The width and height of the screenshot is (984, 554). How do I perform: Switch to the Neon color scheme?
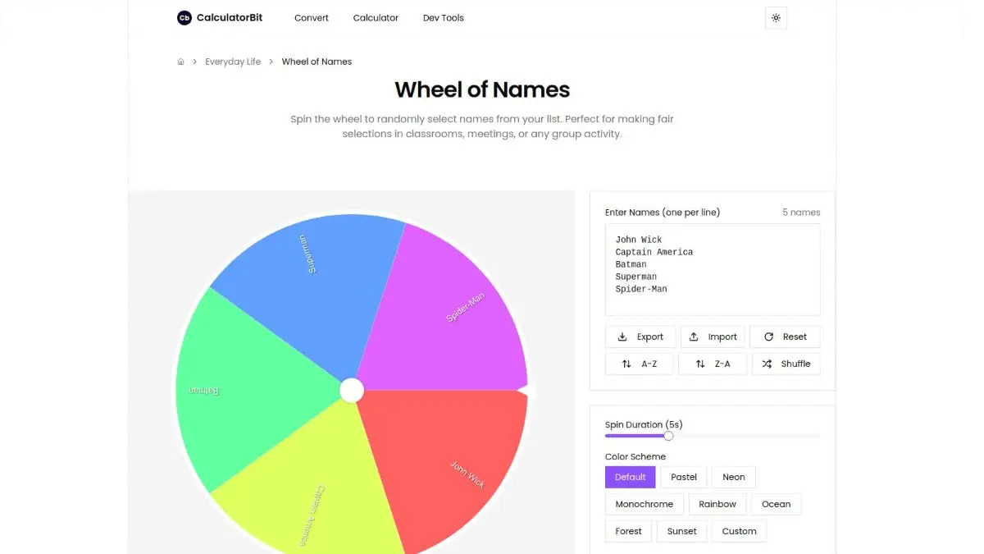[734, 477]
